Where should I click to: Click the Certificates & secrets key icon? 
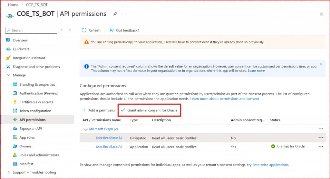[x=15, y=102]
